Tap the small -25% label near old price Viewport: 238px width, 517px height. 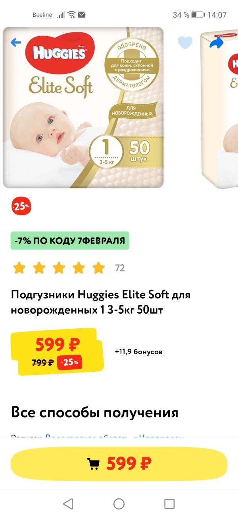tap(70, 362)
